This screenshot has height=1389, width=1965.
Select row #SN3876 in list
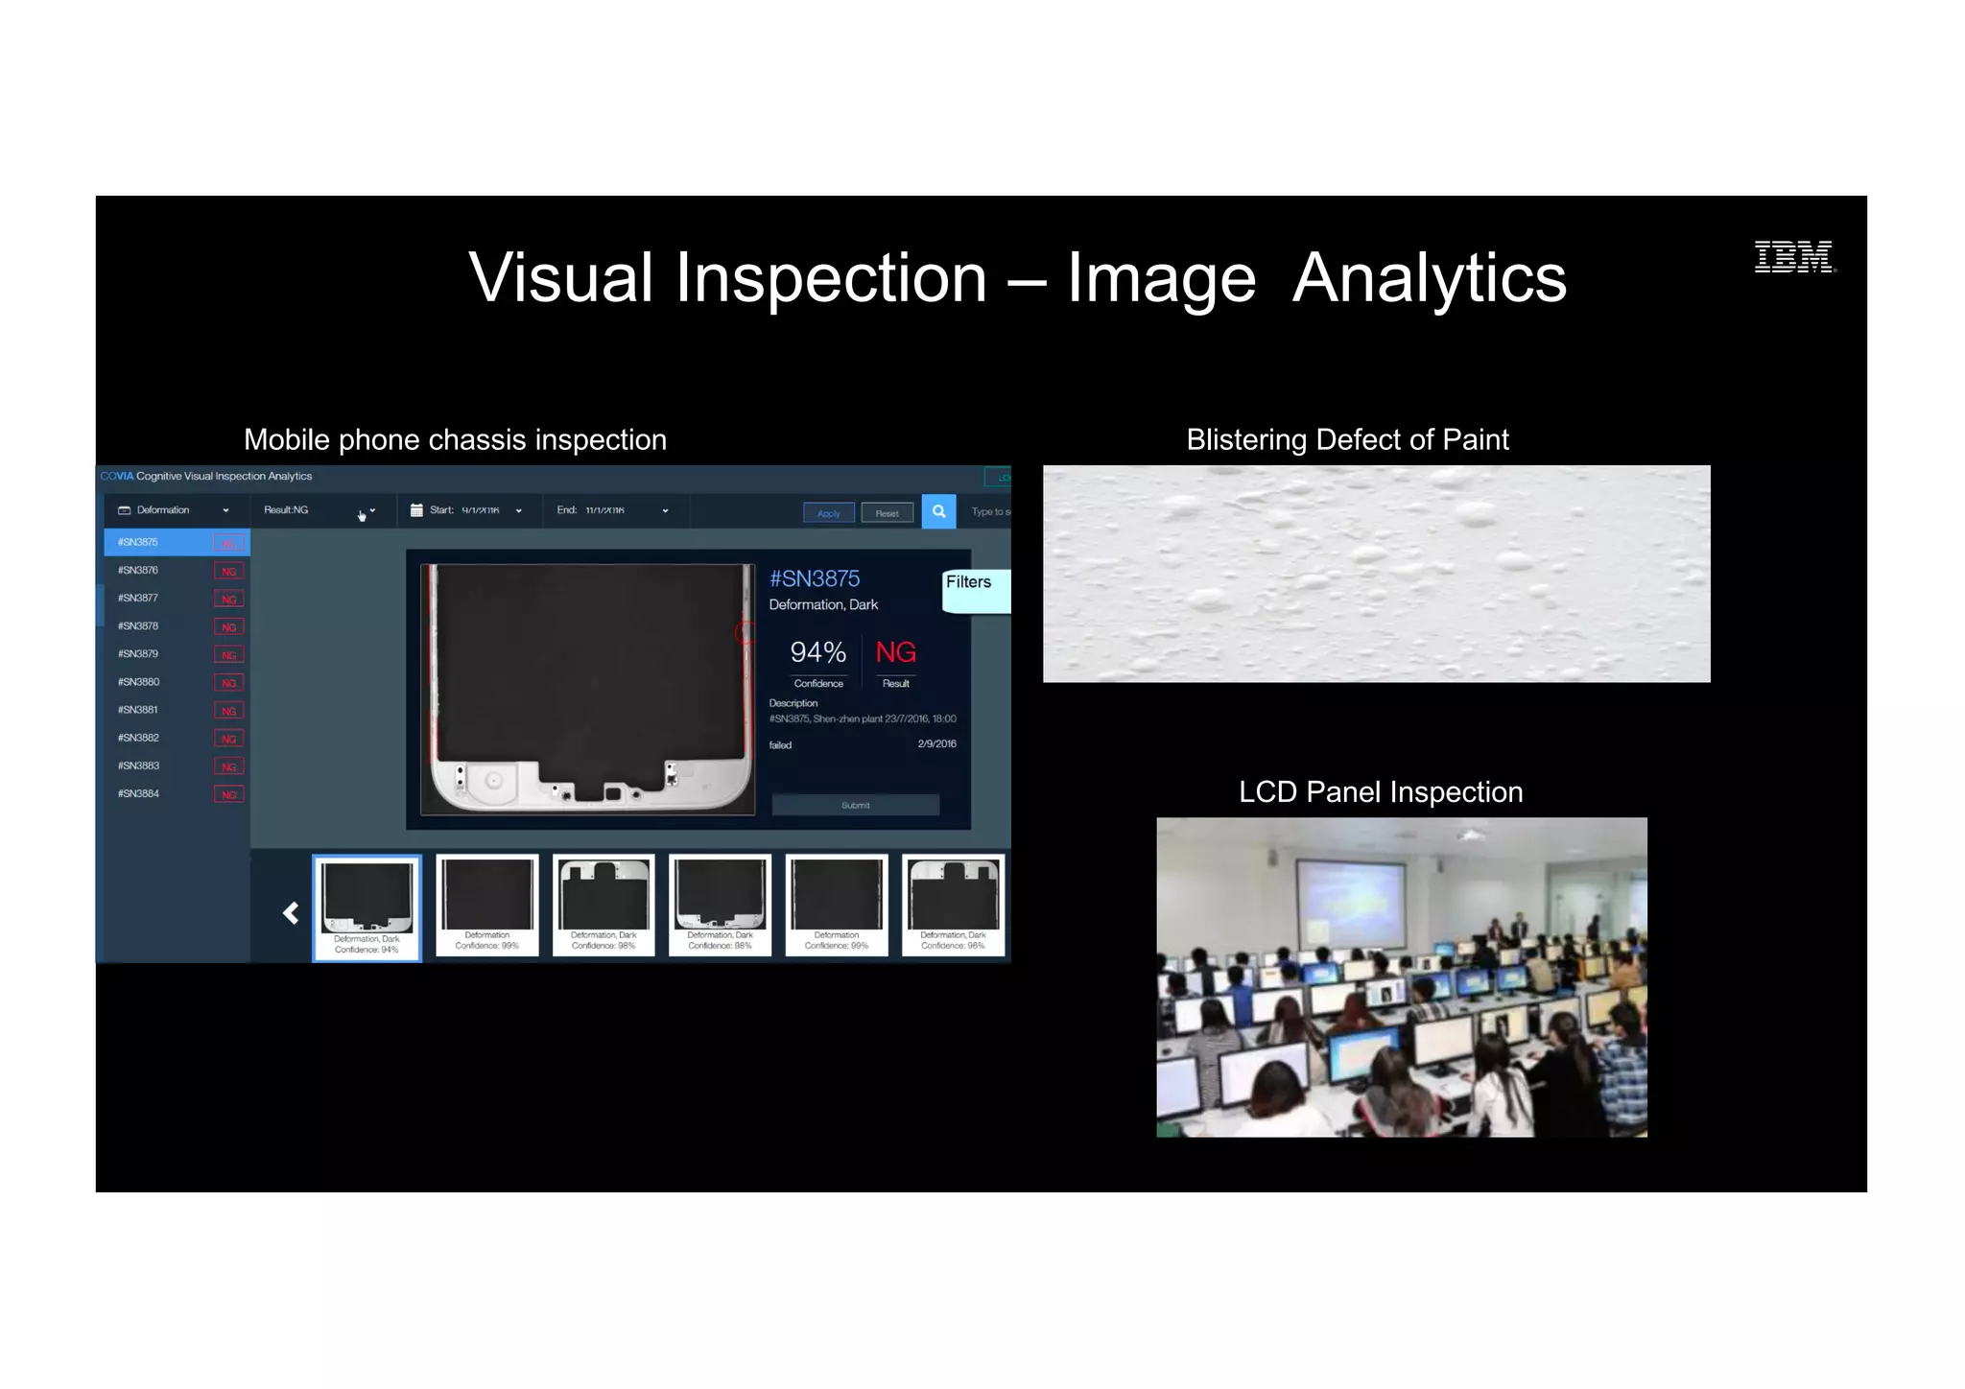pyautogui.click(x=177, y=571)
